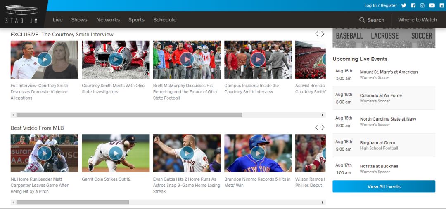
Task: Click left scroll arrow of Courtney Smith carousel
Action: pos(13,115)
